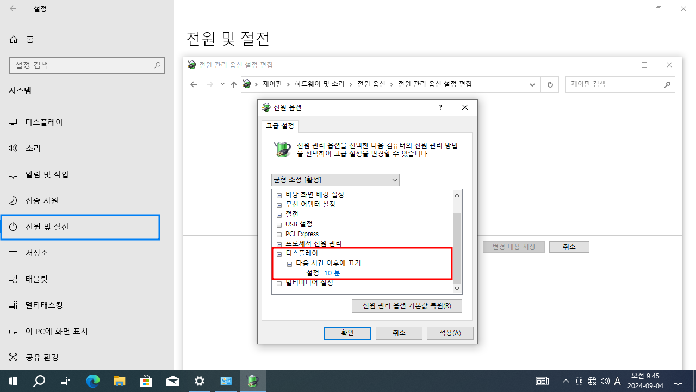This screenshot has height=392, width=696.
Task: Click Control Panel back navigation arrow
Action: click(194, 84)
